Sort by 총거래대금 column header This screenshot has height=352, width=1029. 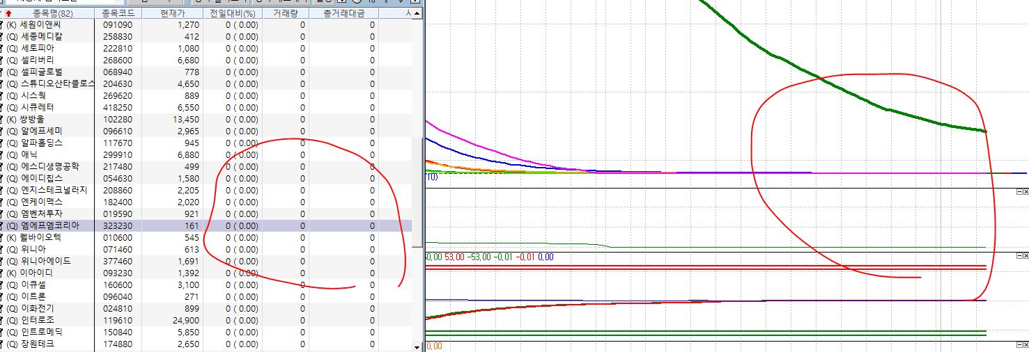(x=346, y=13)
